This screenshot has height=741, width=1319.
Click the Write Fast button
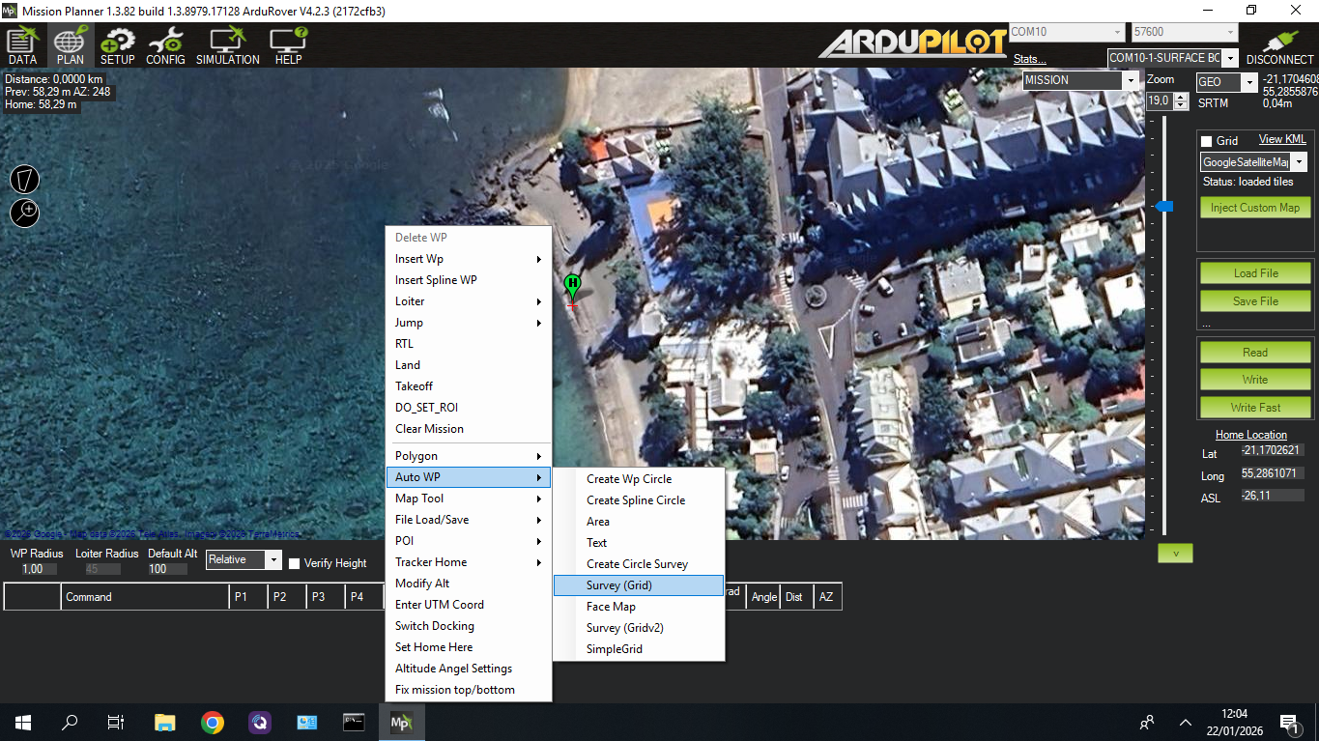tap(1254, 408)
